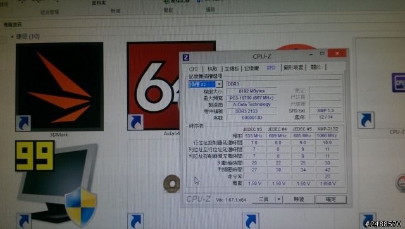Click the DDR3 2133 part number value
The height and width of the screenshot is (229, 405).
tap(252, 111)
